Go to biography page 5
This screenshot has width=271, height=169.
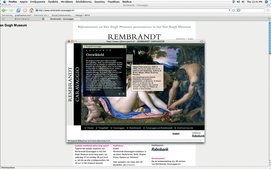click(100, 50)
